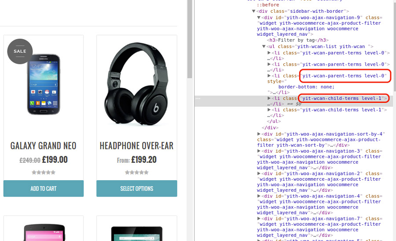This screenshot has height=241, width=396.
Task: Open the Headphone Over-Ear product image
Action: tap(137, 84)
